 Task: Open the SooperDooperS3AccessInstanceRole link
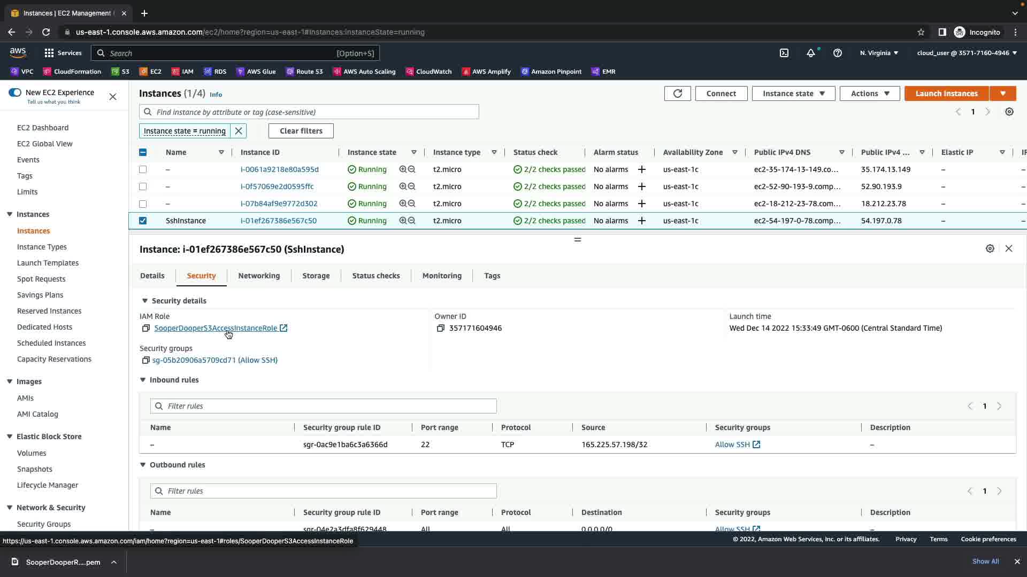pyautogui.click(x=216, y=328)
